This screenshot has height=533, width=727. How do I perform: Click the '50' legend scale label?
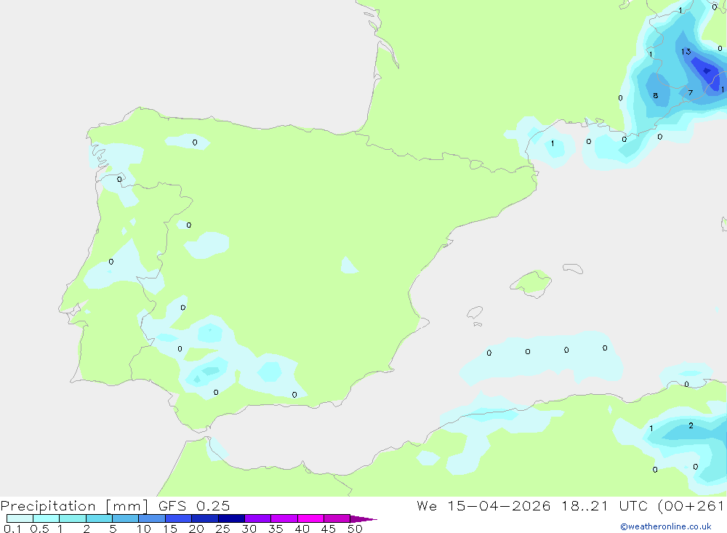[x=355, y=529]
